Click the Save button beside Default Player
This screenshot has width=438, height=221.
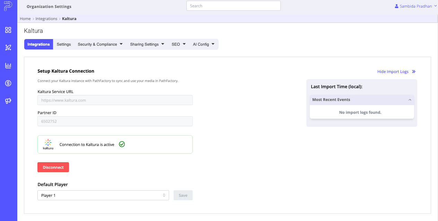tap(183, 195)
